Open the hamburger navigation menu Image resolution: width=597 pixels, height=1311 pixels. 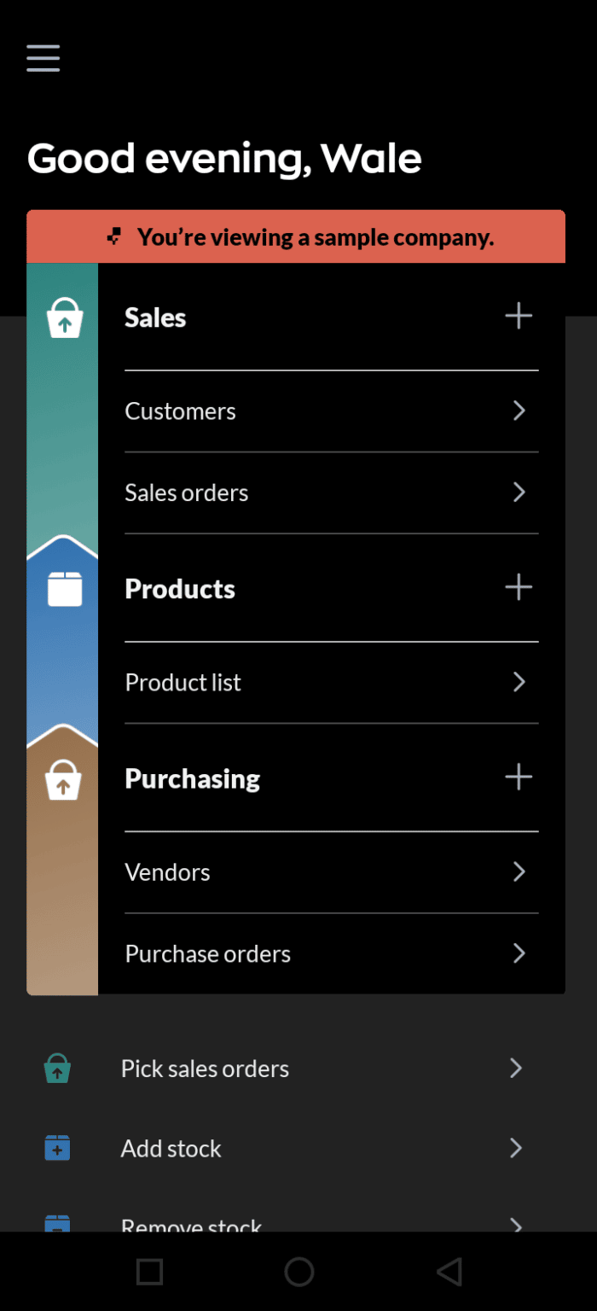pos(43,58)
